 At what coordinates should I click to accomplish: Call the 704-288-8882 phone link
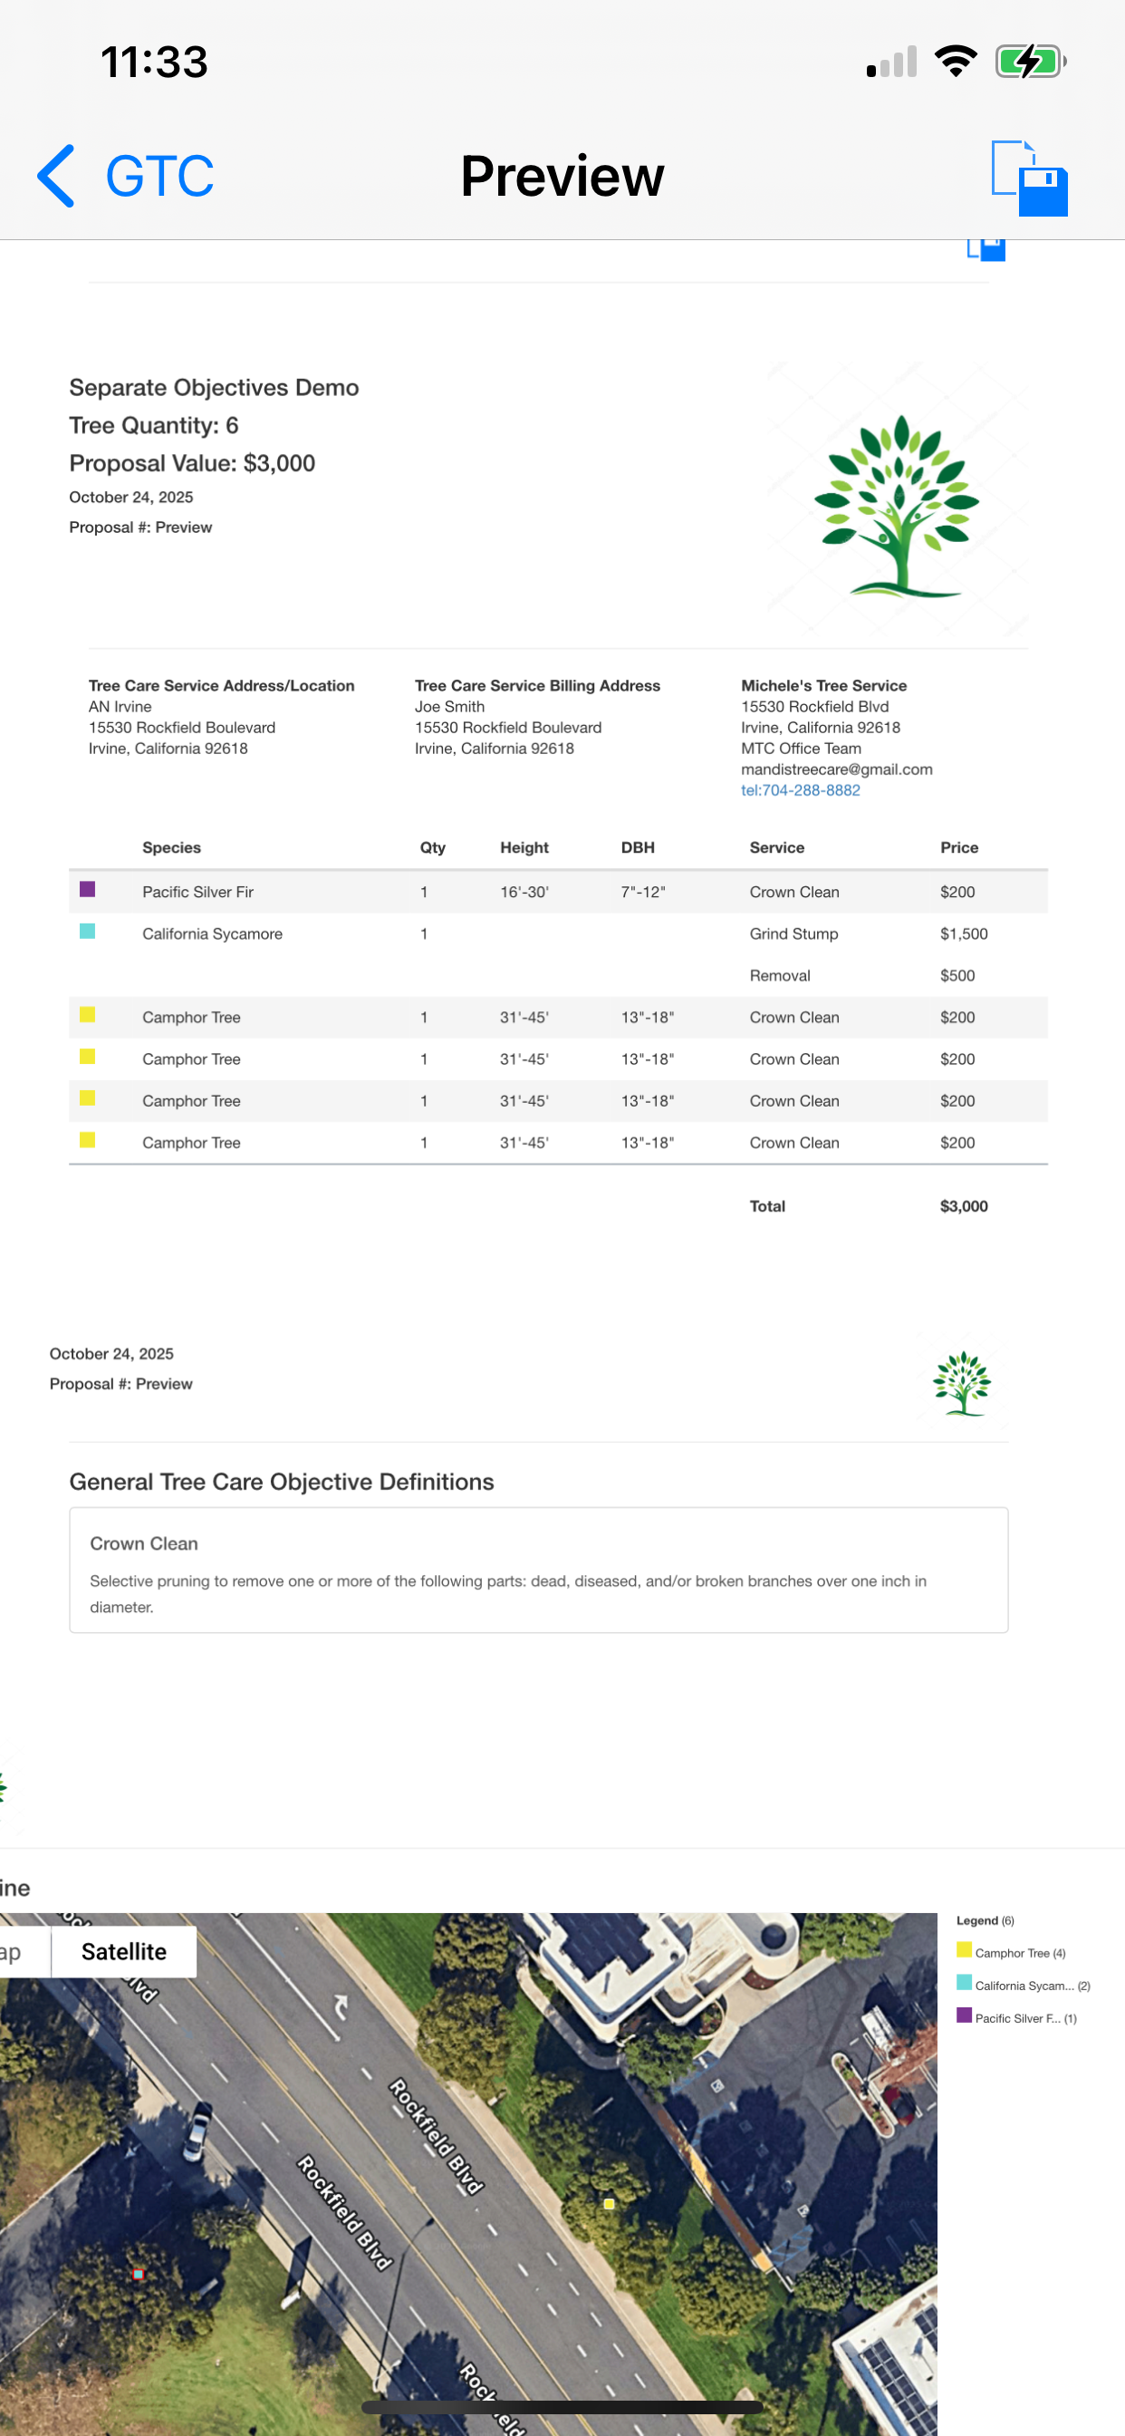point(800,789)
